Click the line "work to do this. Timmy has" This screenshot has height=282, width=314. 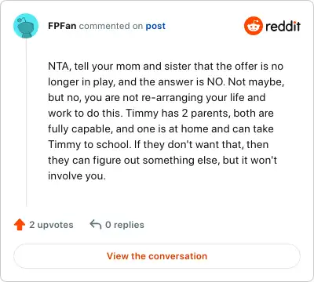[161, 114]
